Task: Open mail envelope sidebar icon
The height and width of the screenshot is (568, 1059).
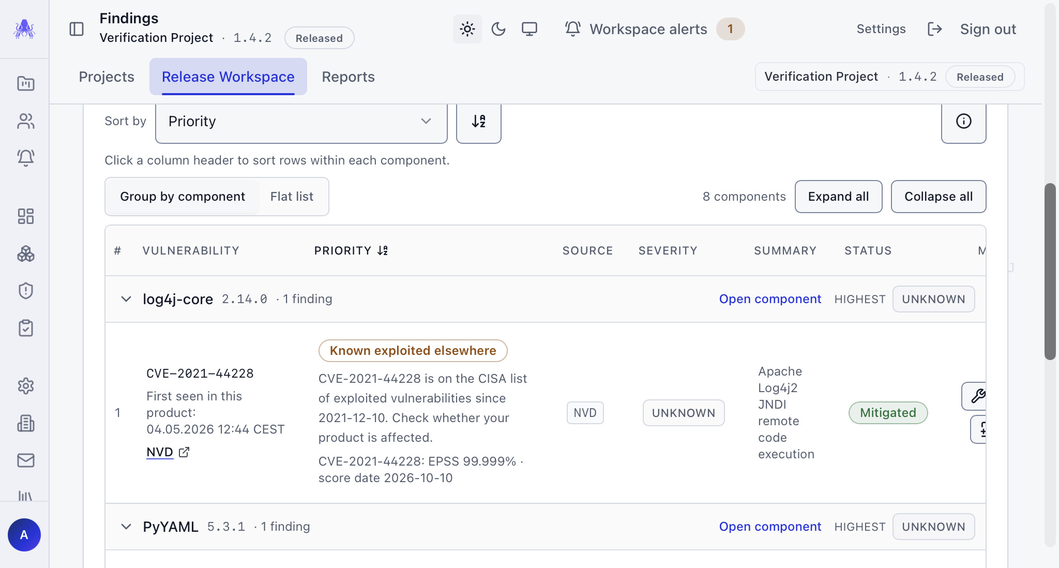Action: coord(26,460)
